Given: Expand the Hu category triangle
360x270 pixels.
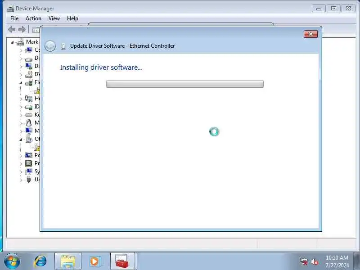Looking at the screenshot, I should click(21, 99).
